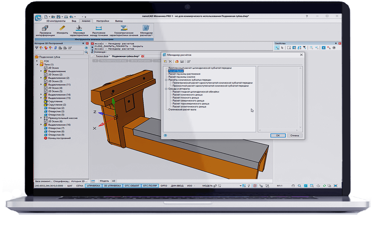376x233 pixels.
Task: Switch to the Тиски.dwg document tab
Action: [102, 56]
